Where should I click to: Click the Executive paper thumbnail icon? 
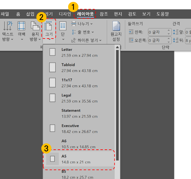(53, 128)
